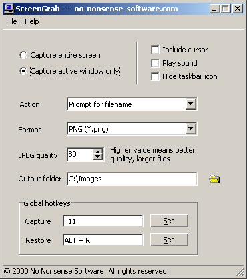Open the Prompt for filename combo box
This screenshot has height=279, width=247.
tap(132, 104)
